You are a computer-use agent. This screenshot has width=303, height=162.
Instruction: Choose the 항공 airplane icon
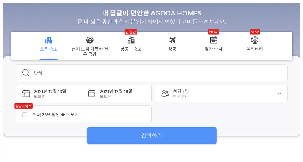(x=172, y=40)
